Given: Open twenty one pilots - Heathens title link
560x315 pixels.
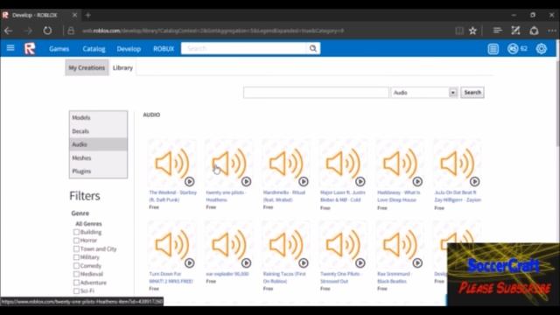Looking at the screenshot, I should [x=226, y=196].
